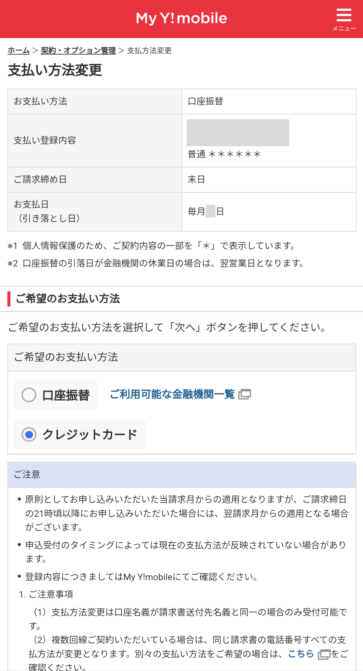Select the クレジットカード radio button

point(29,435)
